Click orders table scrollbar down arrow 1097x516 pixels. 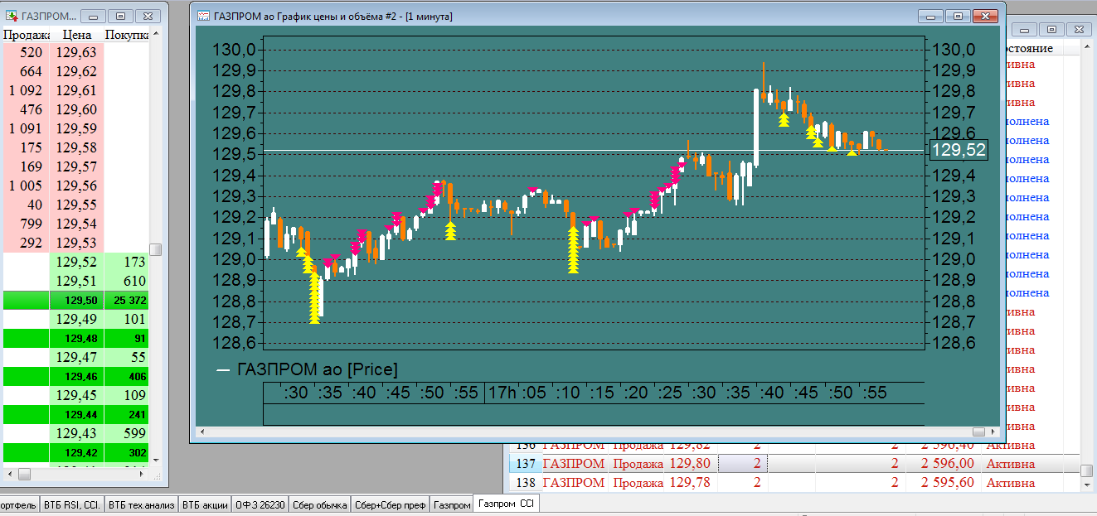point(1086,485)
